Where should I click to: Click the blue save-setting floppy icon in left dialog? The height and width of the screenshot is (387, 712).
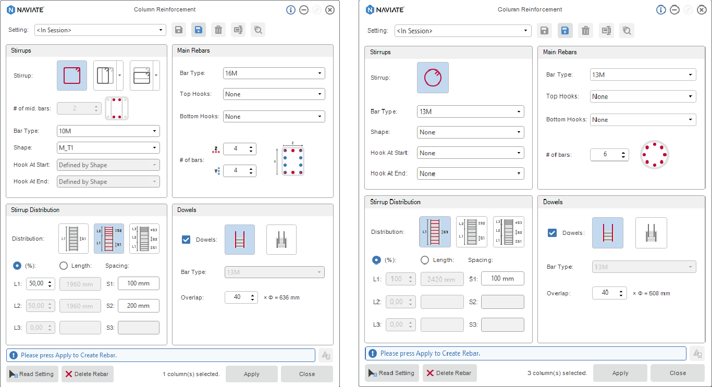198,30
